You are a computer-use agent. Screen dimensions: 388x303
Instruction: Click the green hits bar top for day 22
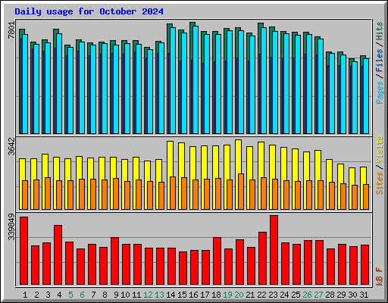point(261,25)
